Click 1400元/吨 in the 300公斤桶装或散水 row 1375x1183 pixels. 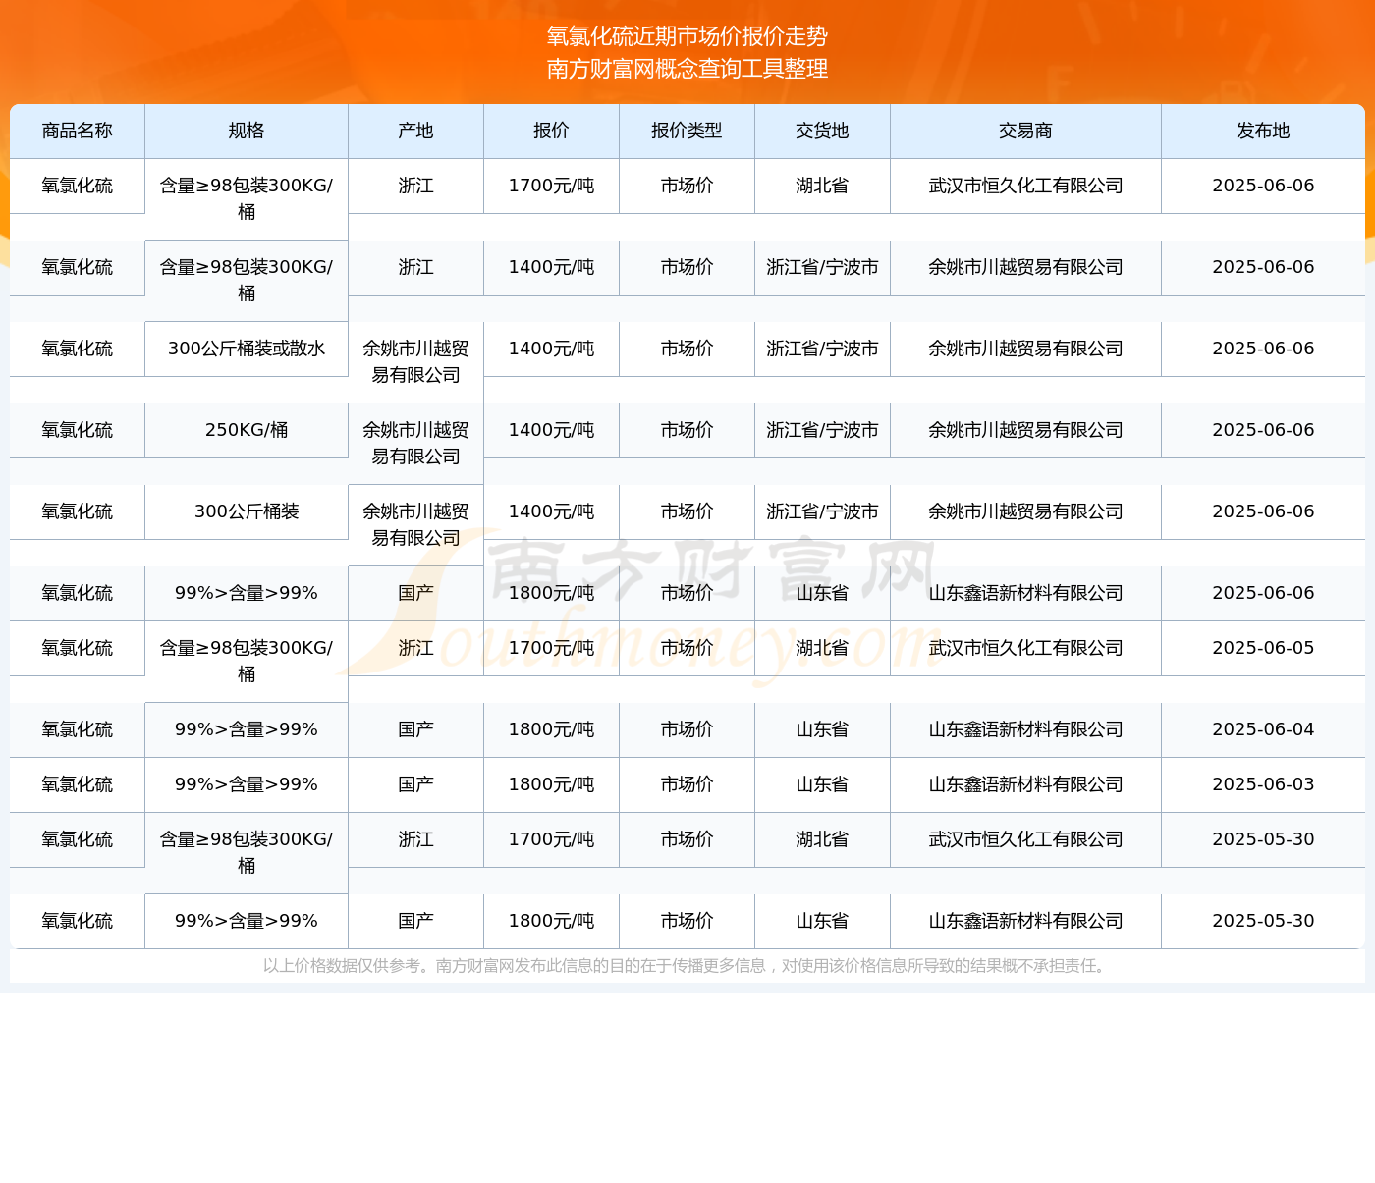pyautogui.click(x=552, y=349)
